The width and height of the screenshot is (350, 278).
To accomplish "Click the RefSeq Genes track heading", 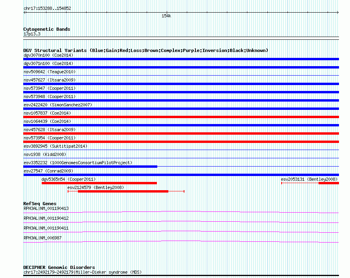I will [40, 204].
